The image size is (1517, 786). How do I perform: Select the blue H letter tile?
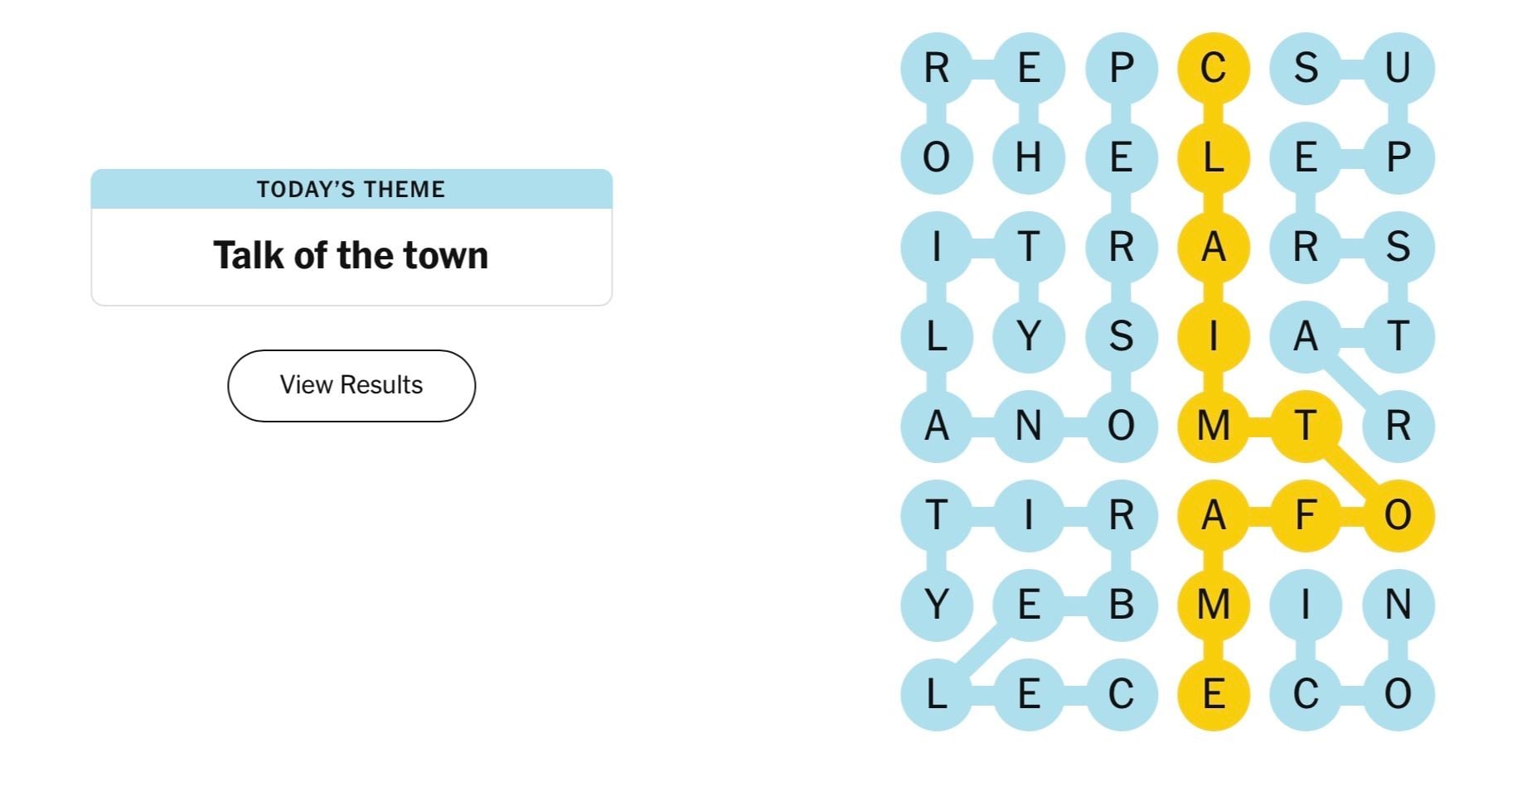click(1028, 157)
